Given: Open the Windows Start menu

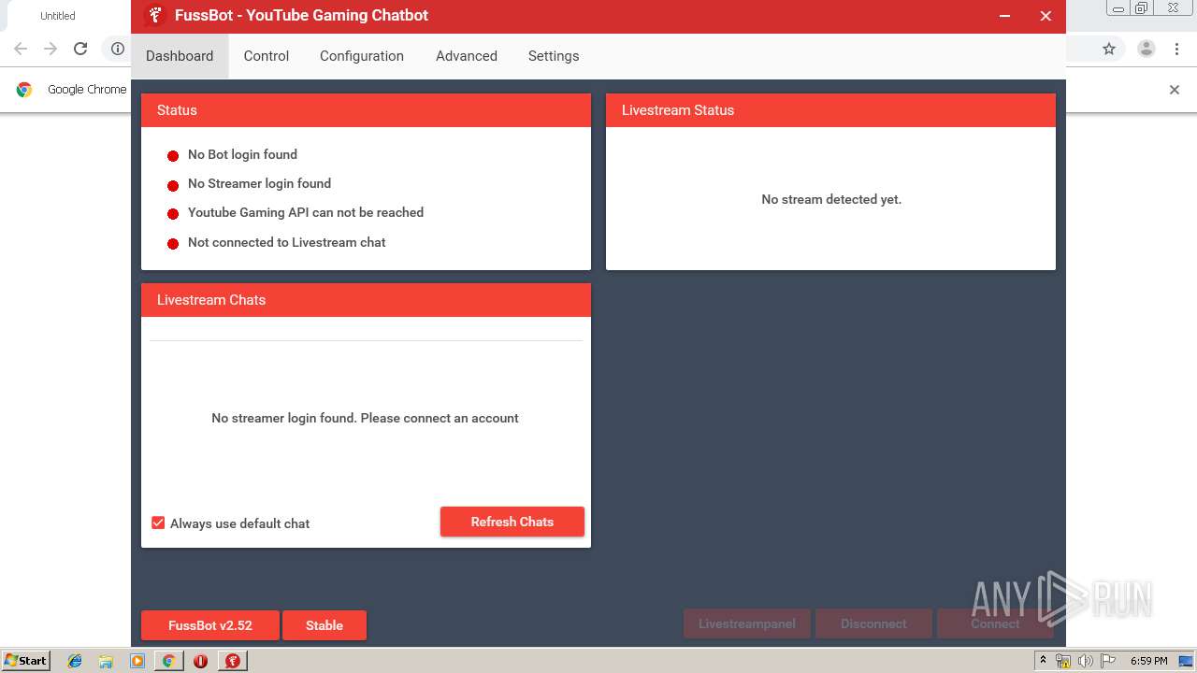Looking at the screenshot, I should click(x=26, y=661).
